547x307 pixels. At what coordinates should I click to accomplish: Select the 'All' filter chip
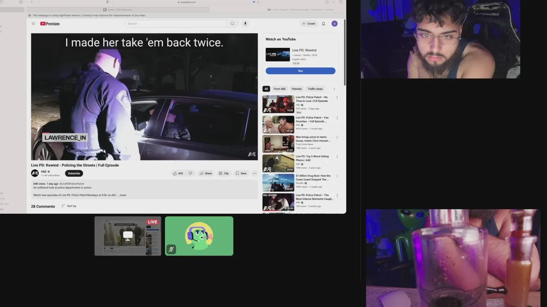pyautogui.click(x=266, y=89)
